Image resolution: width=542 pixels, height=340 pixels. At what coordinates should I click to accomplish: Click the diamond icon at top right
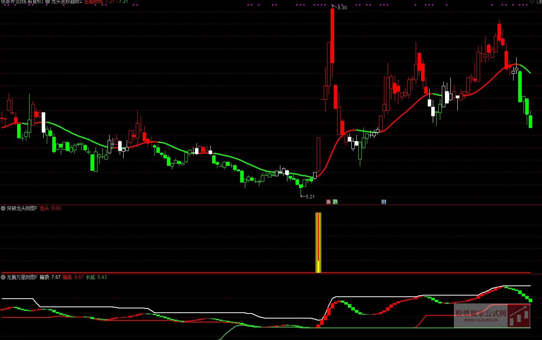coord(532,2)
